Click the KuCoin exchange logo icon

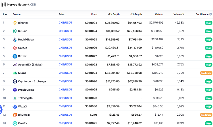coord(15,31)
